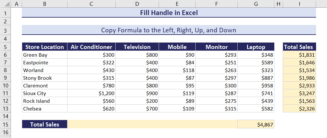Select row 15 header

(x=5, y=124)
